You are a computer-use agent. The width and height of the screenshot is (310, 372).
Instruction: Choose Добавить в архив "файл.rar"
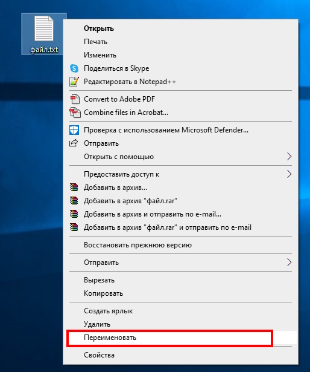[x=180, y=201]
